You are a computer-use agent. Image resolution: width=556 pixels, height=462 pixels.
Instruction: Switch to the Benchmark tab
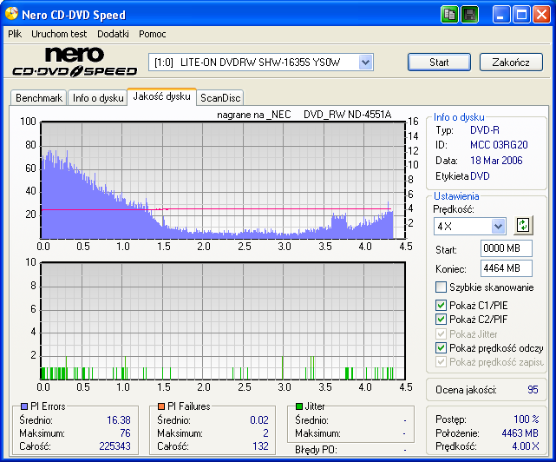coord(39,97)
